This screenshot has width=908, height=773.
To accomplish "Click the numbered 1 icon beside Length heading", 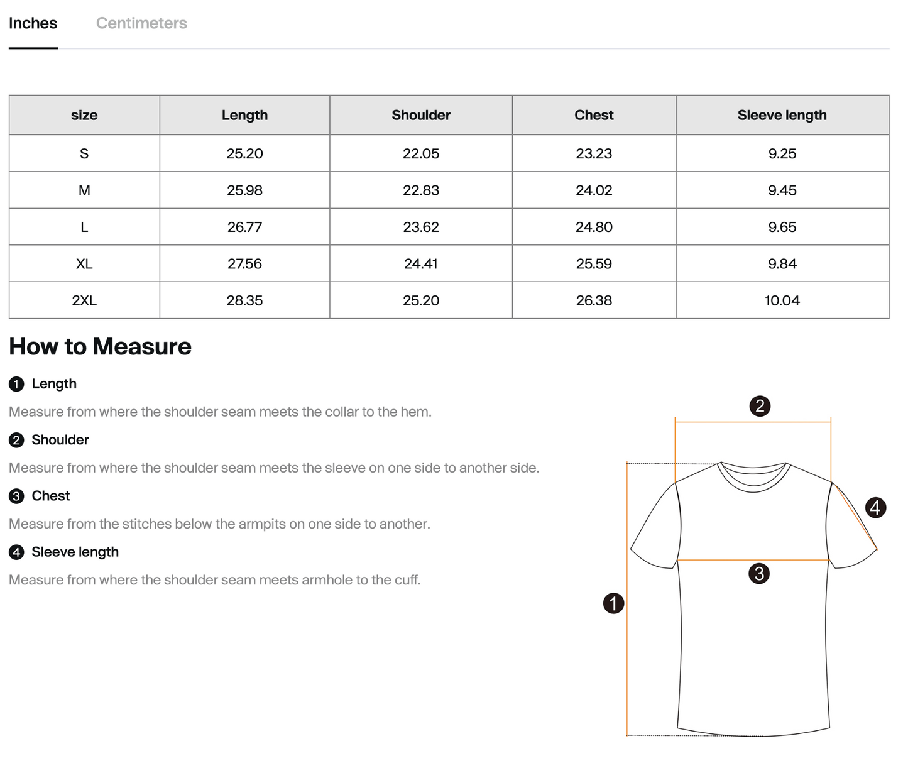I will 16,384.
